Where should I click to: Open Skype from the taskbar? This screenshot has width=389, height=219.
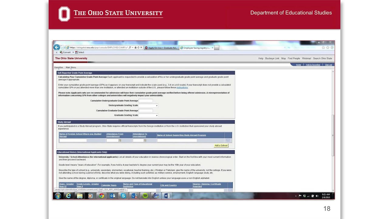tap(123, 196)
